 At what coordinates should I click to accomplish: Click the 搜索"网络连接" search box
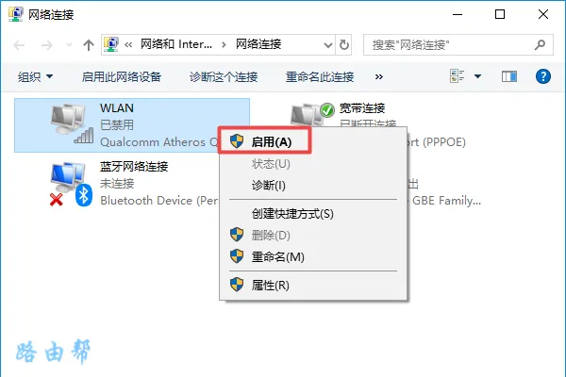443,44
